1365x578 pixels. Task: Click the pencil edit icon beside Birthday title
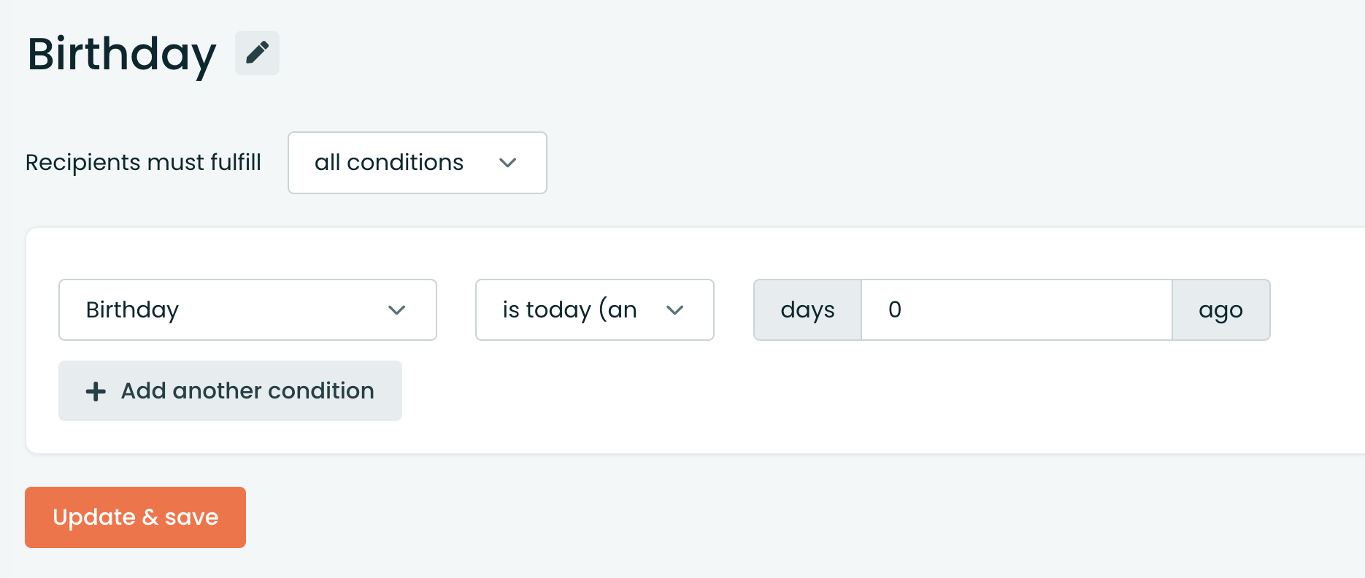[x=257, y=53]
